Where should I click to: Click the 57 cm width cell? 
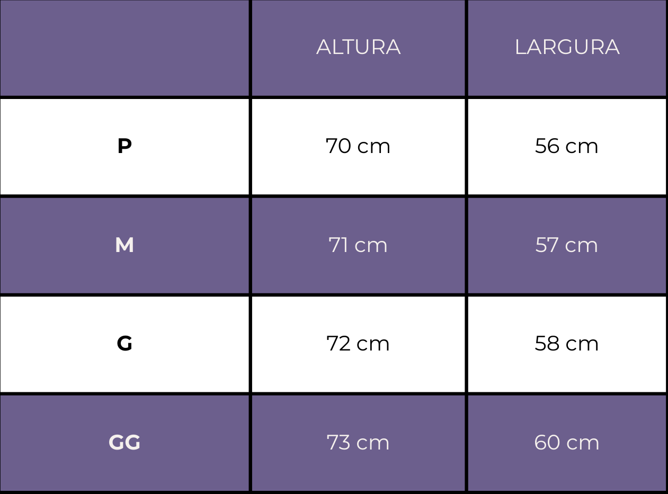click(x=567, y=245)
